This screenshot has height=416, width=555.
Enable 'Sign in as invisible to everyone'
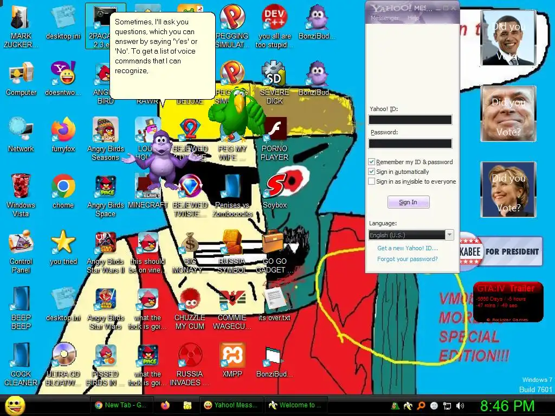[371, 181]
